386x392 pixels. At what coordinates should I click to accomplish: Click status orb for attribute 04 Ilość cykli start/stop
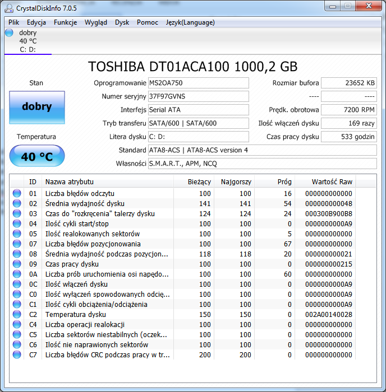[17, 223]
